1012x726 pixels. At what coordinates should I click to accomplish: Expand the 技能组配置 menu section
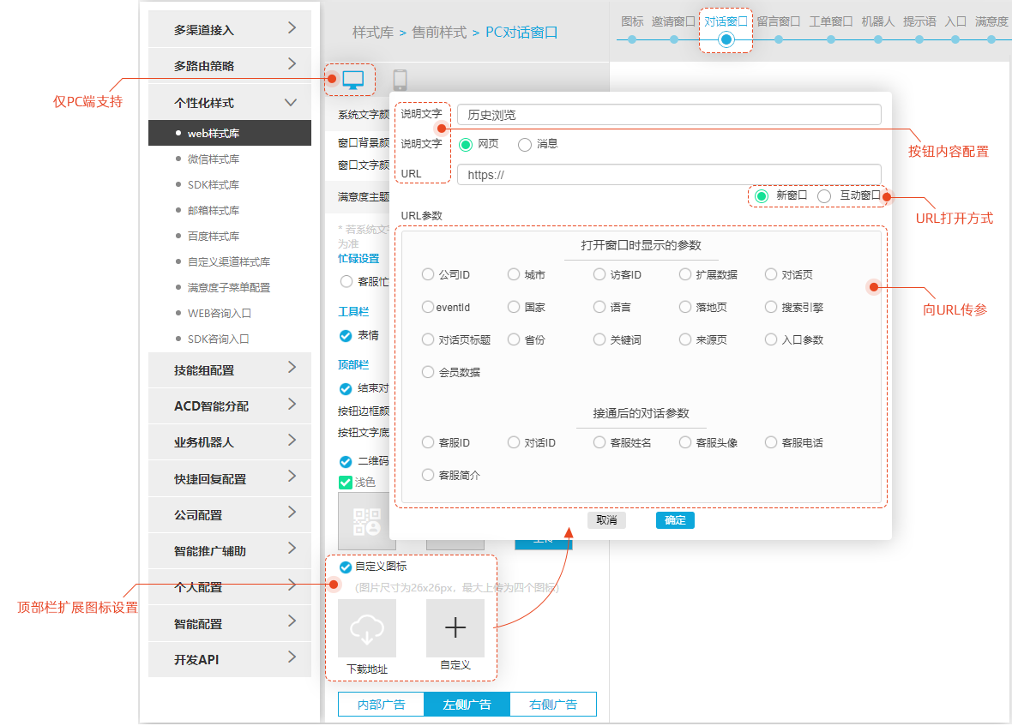[229, 369]
